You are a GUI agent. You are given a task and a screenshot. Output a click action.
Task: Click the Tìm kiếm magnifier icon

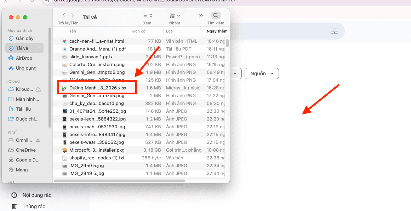coord(216,16)
